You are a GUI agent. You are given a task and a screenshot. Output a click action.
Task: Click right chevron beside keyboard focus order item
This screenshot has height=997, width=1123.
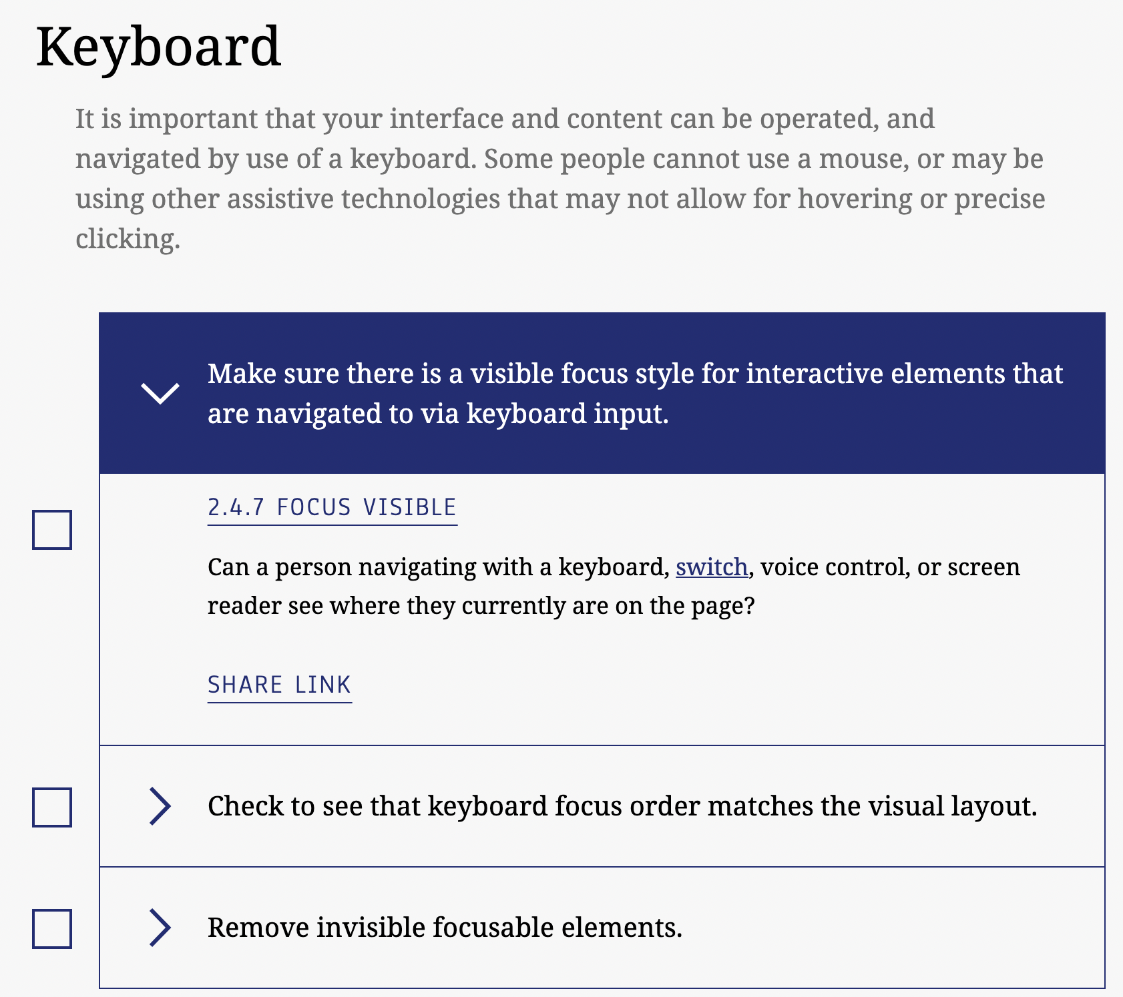tap(160, 806)
